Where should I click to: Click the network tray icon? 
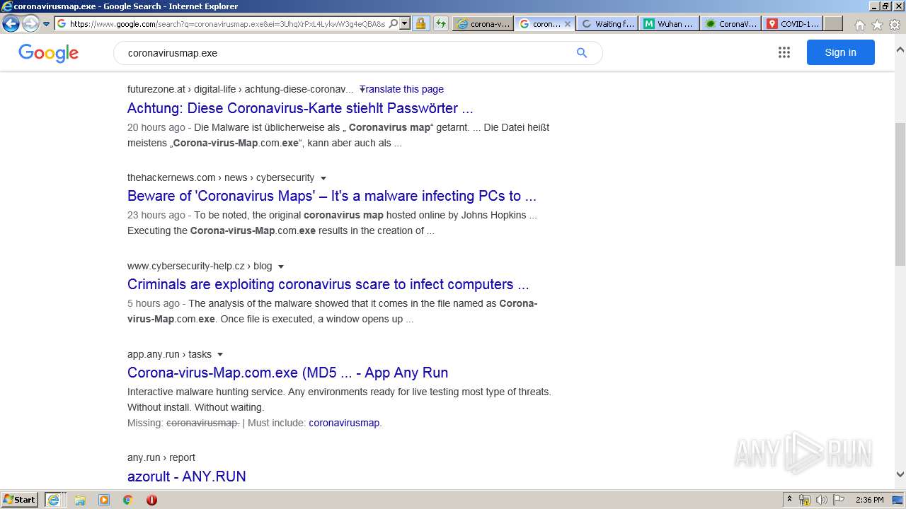tap(805, 500)
